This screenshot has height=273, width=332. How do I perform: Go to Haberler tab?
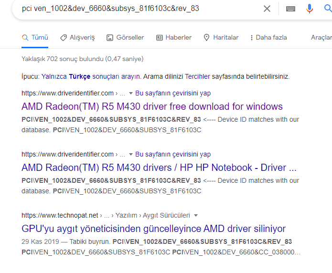point(174,38)
